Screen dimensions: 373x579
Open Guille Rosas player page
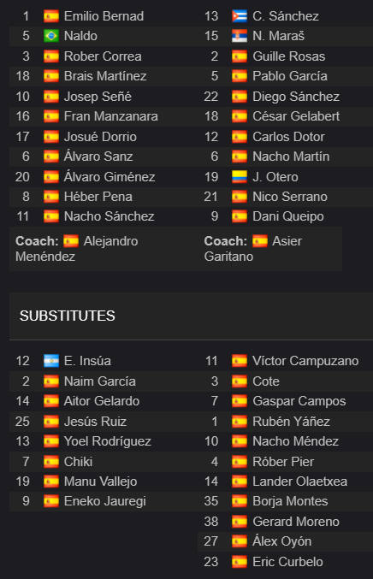(289, 56)
